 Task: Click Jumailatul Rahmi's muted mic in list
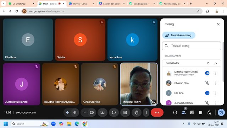pyautogui.click(x=207, y=103)
